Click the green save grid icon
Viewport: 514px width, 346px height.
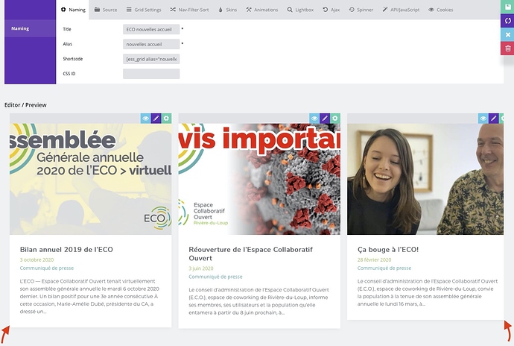point(508,7)
